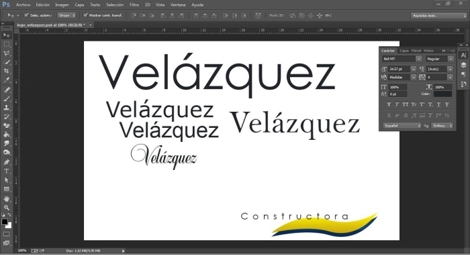
Task: Open the leading (Auto) dropdown
Action: pos(451,69)
